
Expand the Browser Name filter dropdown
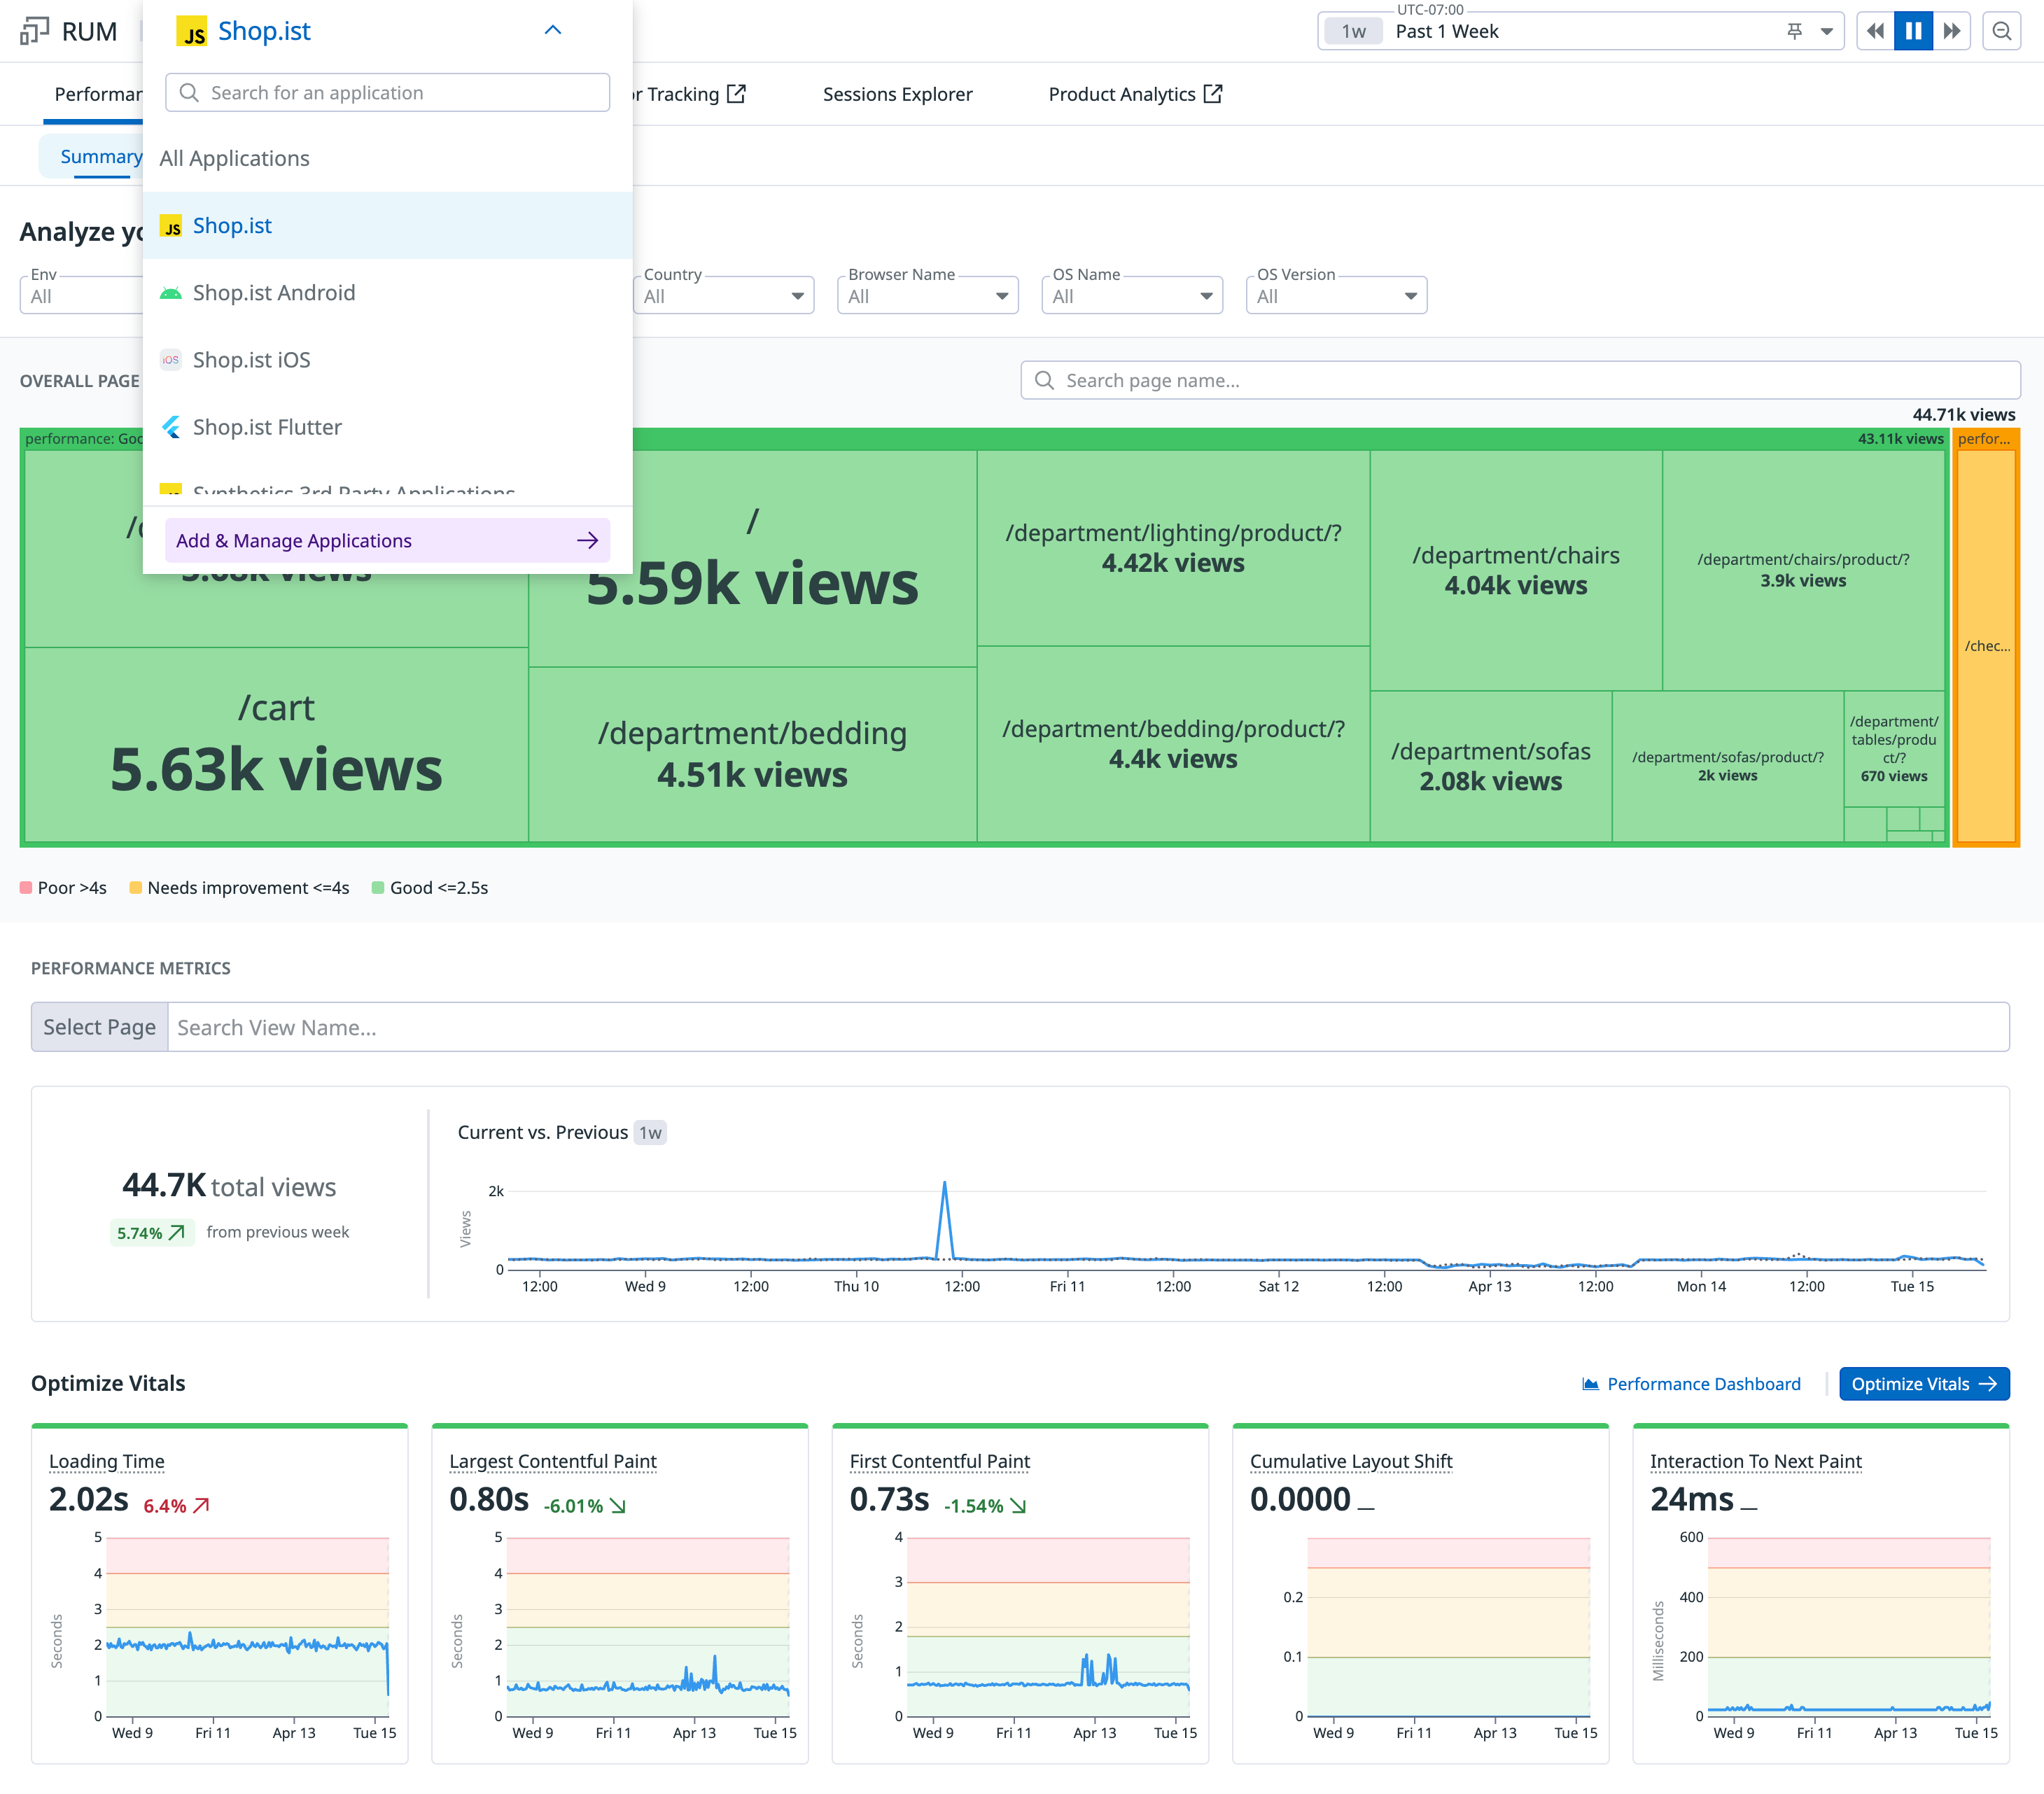tap(927, 296)
